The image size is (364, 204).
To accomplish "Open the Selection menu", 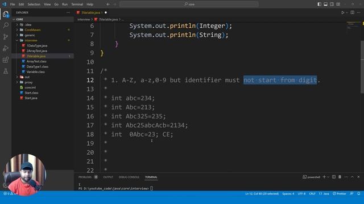I will (x=34, y=4).
